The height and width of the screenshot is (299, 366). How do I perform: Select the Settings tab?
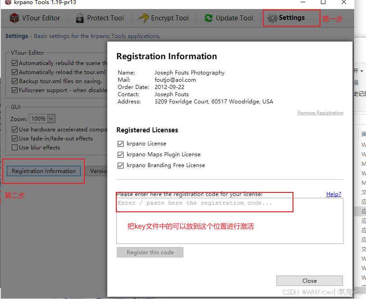286,18
